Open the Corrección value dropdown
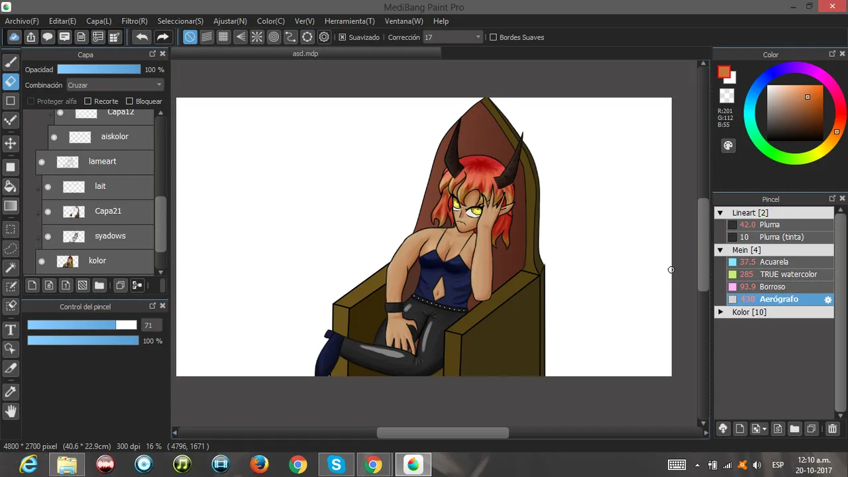848x477 pixels. tap(452, 37)
